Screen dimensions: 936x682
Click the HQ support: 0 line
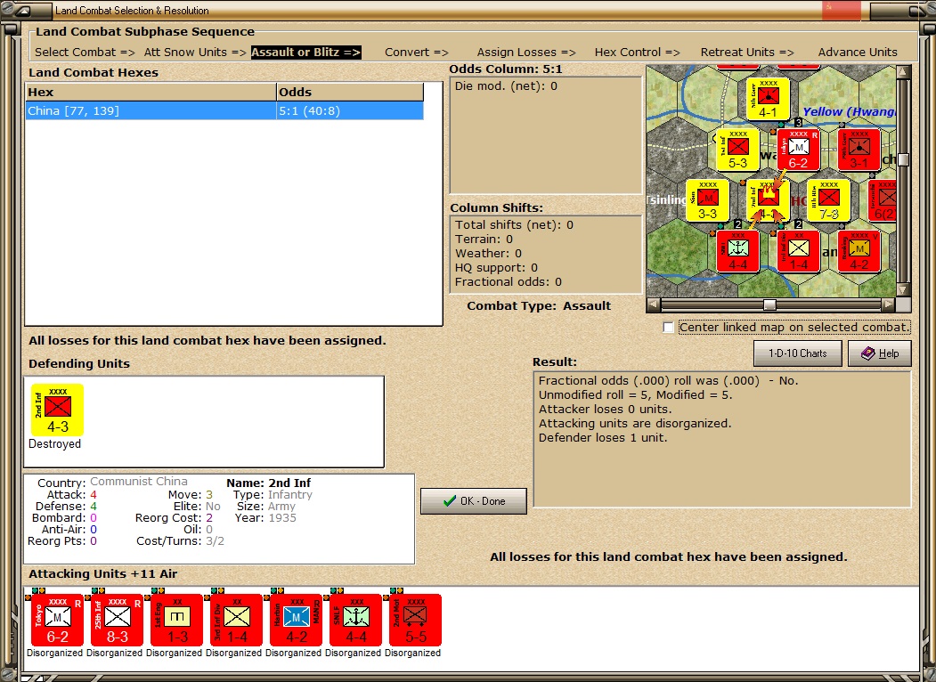click(x=496, y=268)
